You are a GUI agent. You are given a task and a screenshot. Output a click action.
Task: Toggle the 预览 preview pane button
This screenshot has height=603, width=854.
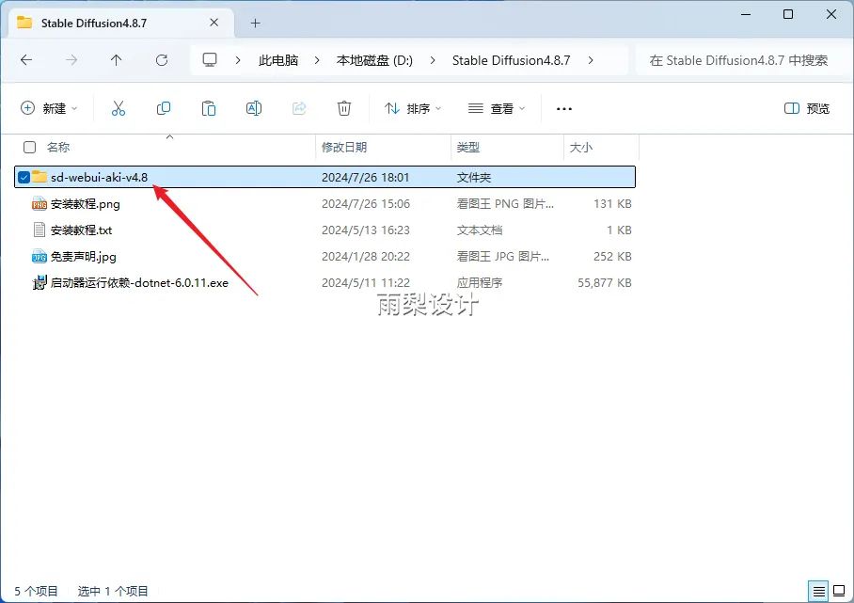(x=807, y=108)
